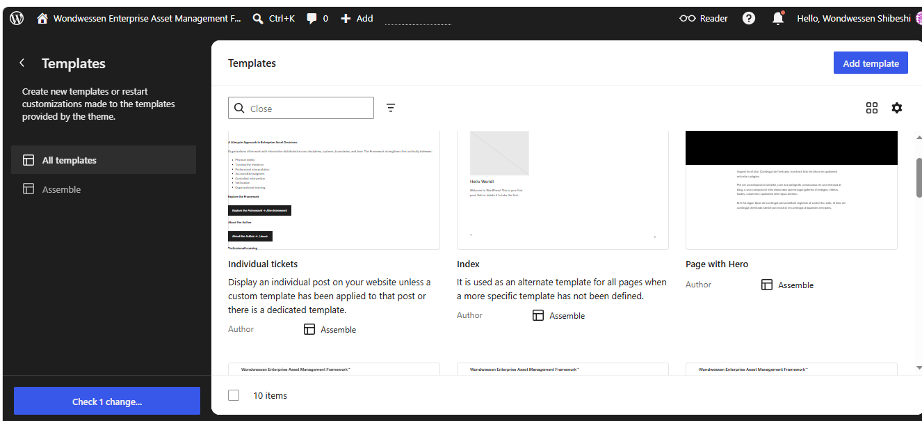Open the filter icon beside search
The height and width of the screenshot is (421, 922).
coord(391,108)
